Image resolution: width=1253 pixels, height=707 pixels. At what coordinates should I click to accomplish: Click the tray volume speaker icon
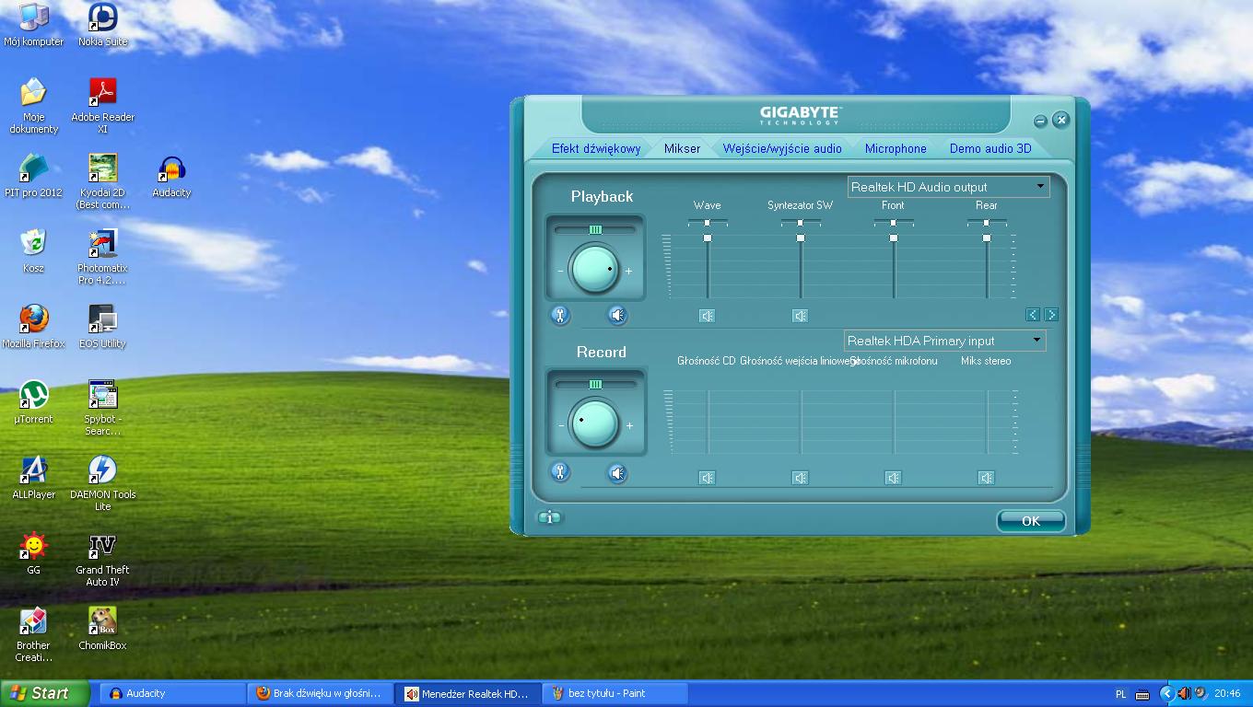click(1184, 693)
